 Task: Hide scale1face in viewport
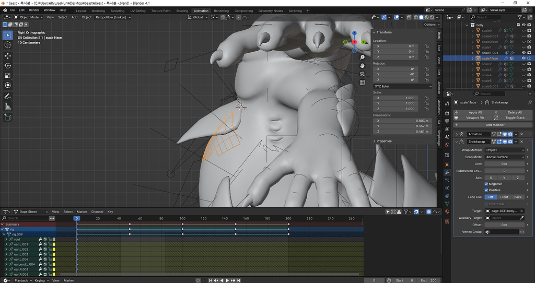524,58
